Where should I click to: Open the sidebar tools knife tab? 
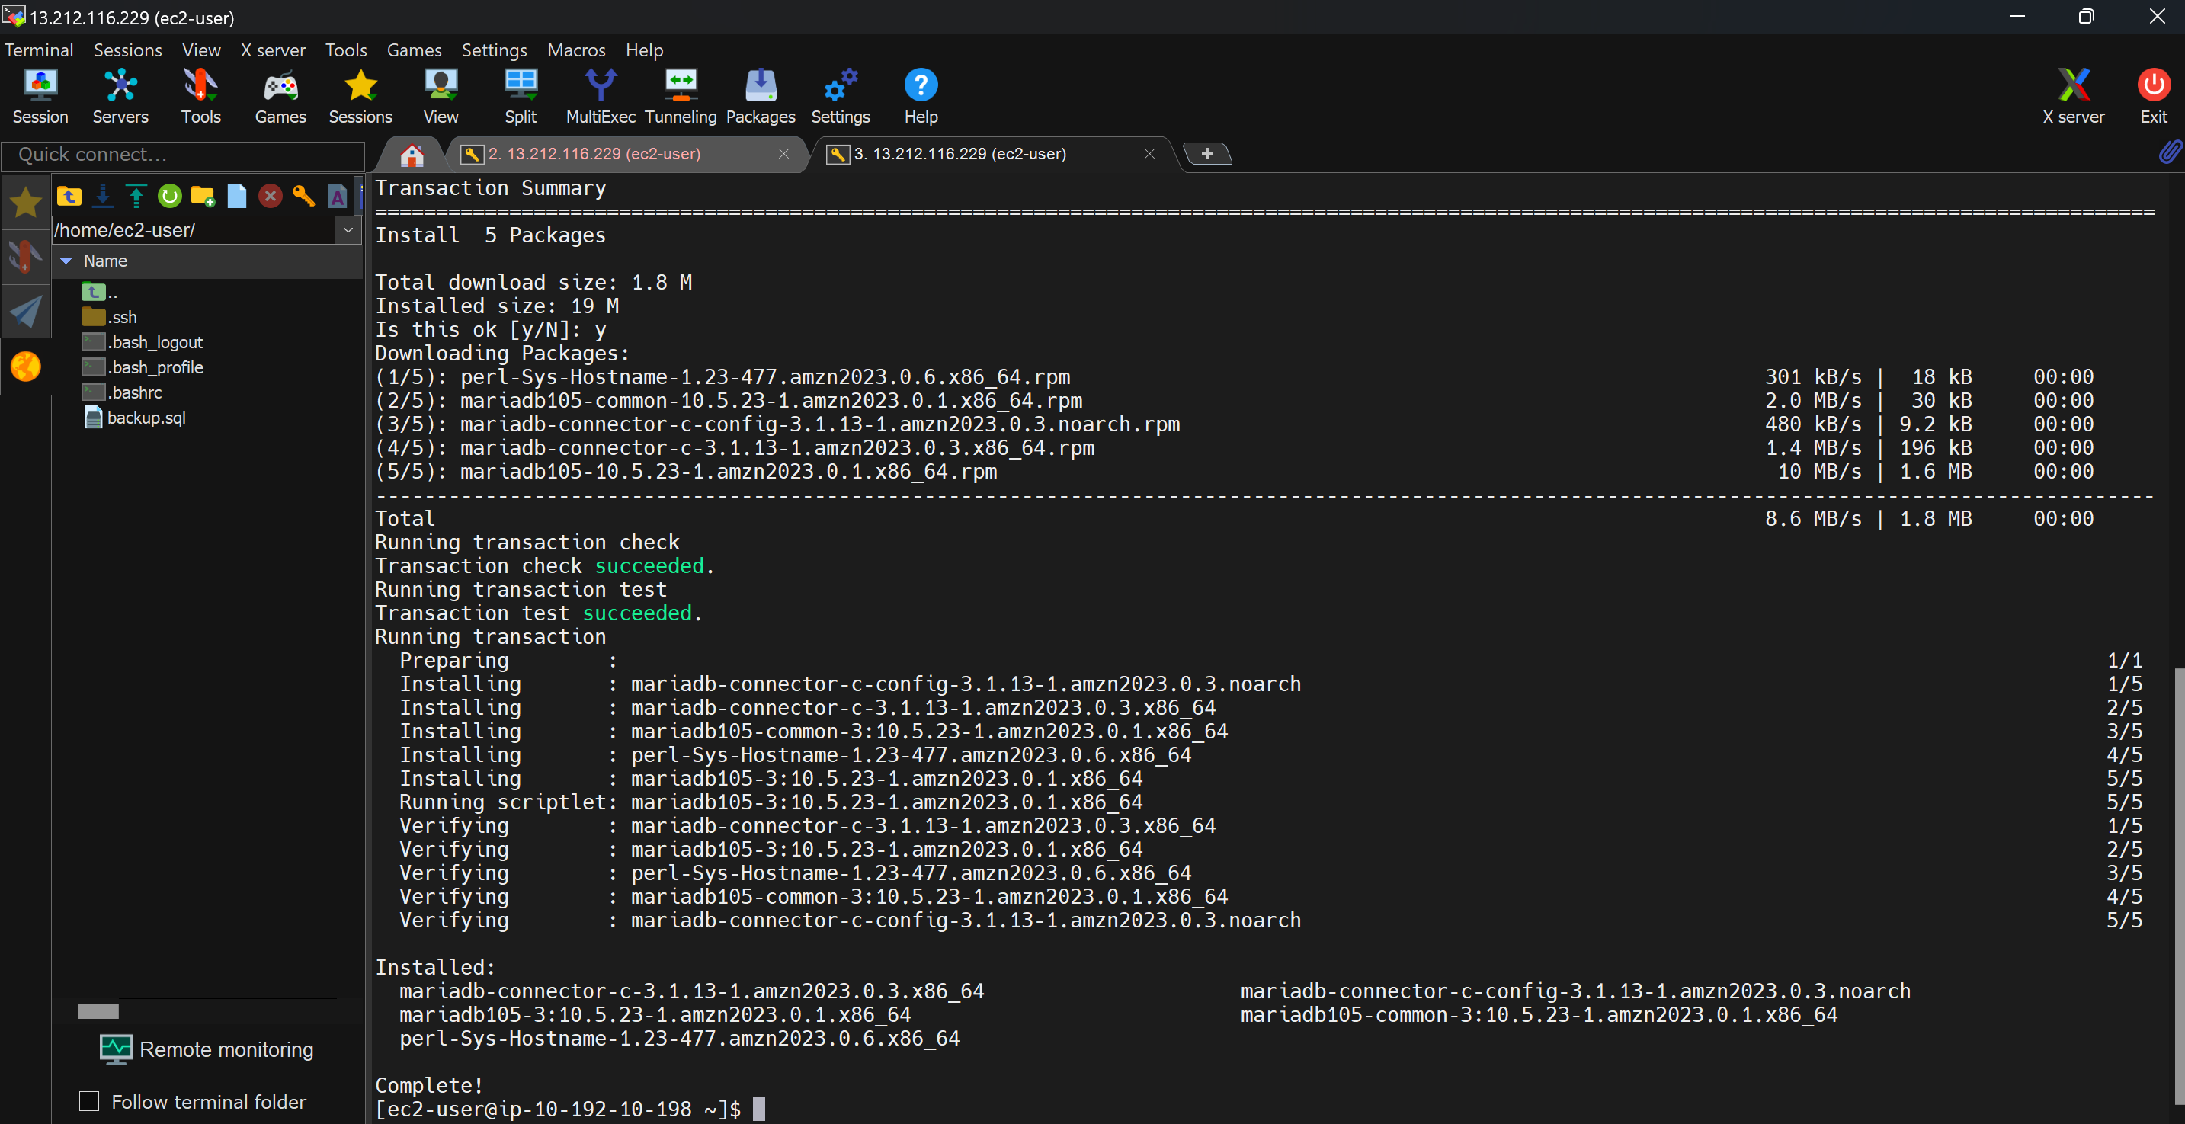(x=25, y=256)
